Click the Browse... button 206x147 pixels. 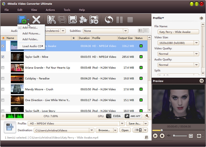pyautogui.click(x=104, y=130)
